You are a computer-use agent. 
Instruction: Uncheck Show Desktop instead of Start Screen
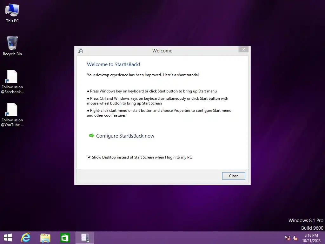[89, 157]
